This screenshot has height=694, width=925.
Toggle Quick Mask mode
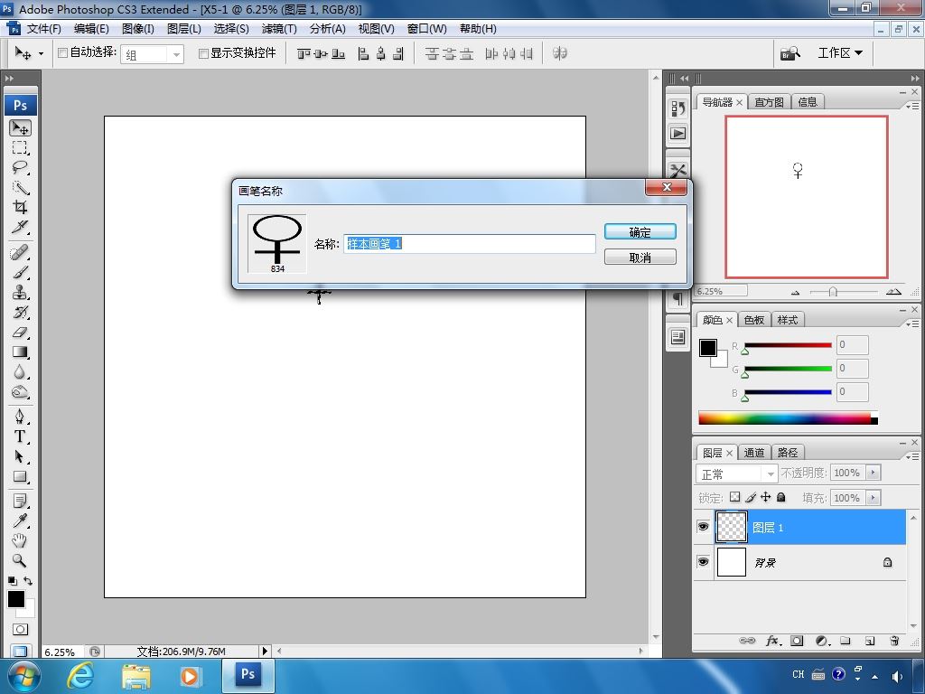pos(20,630)
